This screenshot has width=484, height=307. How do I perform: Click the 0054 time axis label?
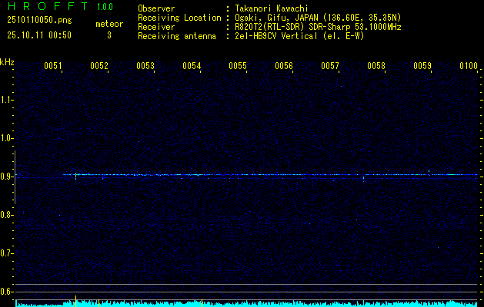(x=192, y=66)
